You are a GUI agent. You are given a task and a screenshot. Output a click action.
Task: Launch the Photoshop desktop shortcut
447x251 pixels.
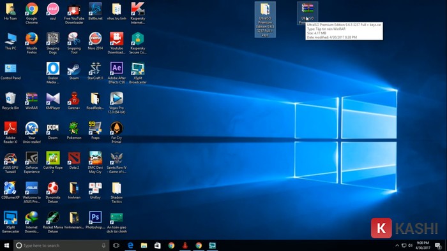95,220
